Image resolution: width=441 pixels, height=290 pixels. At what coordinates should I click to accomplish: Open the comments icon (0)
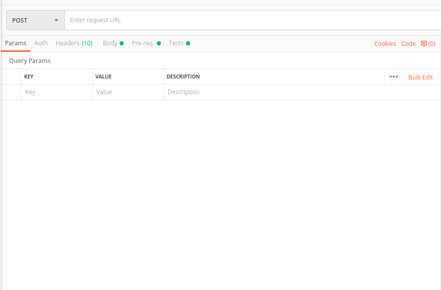pyautogui.click(x=428, y=44)
